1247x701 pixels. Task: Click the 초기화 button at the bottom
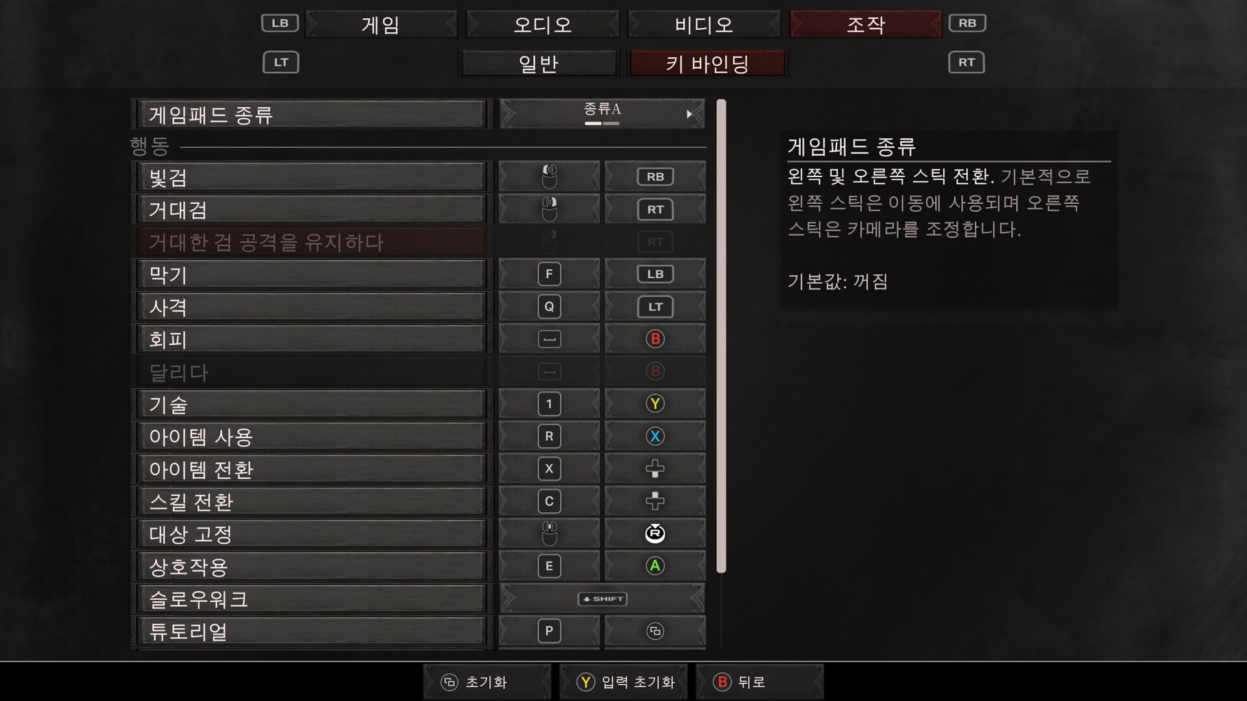[487, 682]
